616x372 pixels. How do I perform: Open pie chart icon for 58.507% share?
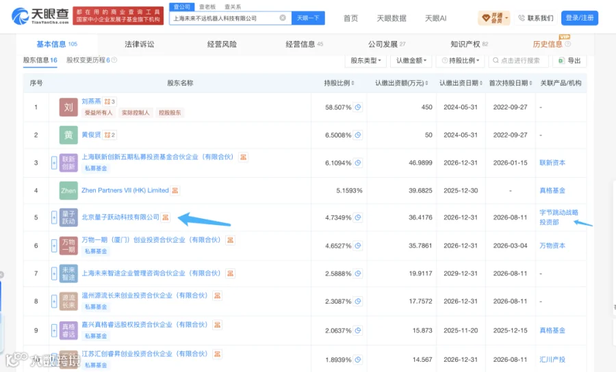coord(358,107)
